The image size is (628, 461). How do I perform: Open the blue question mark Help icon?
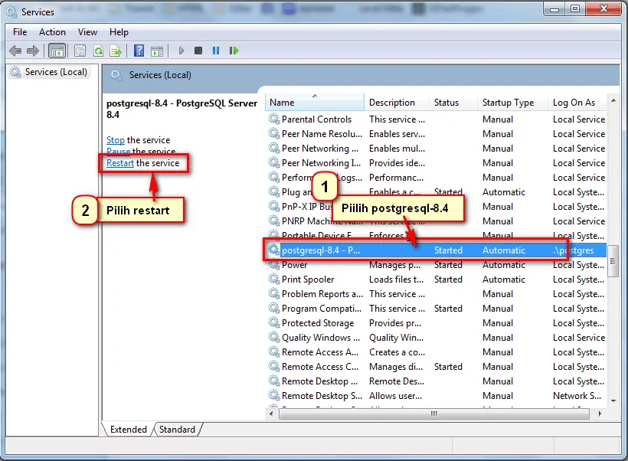(139, 51)
